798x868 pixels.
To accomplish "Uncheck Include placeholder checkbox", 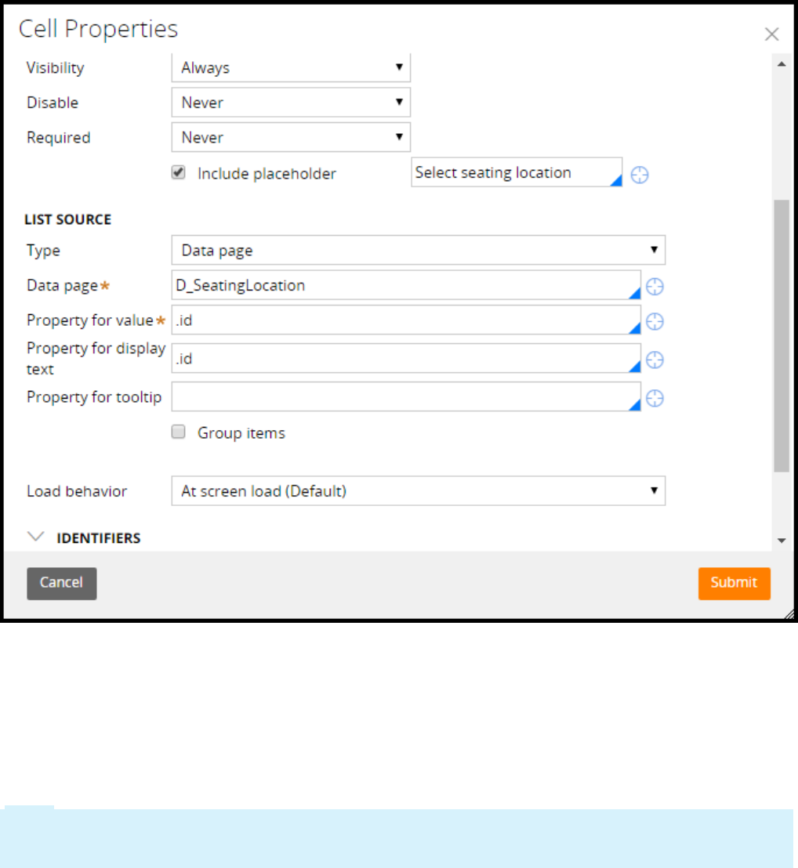I will (180, 173).
